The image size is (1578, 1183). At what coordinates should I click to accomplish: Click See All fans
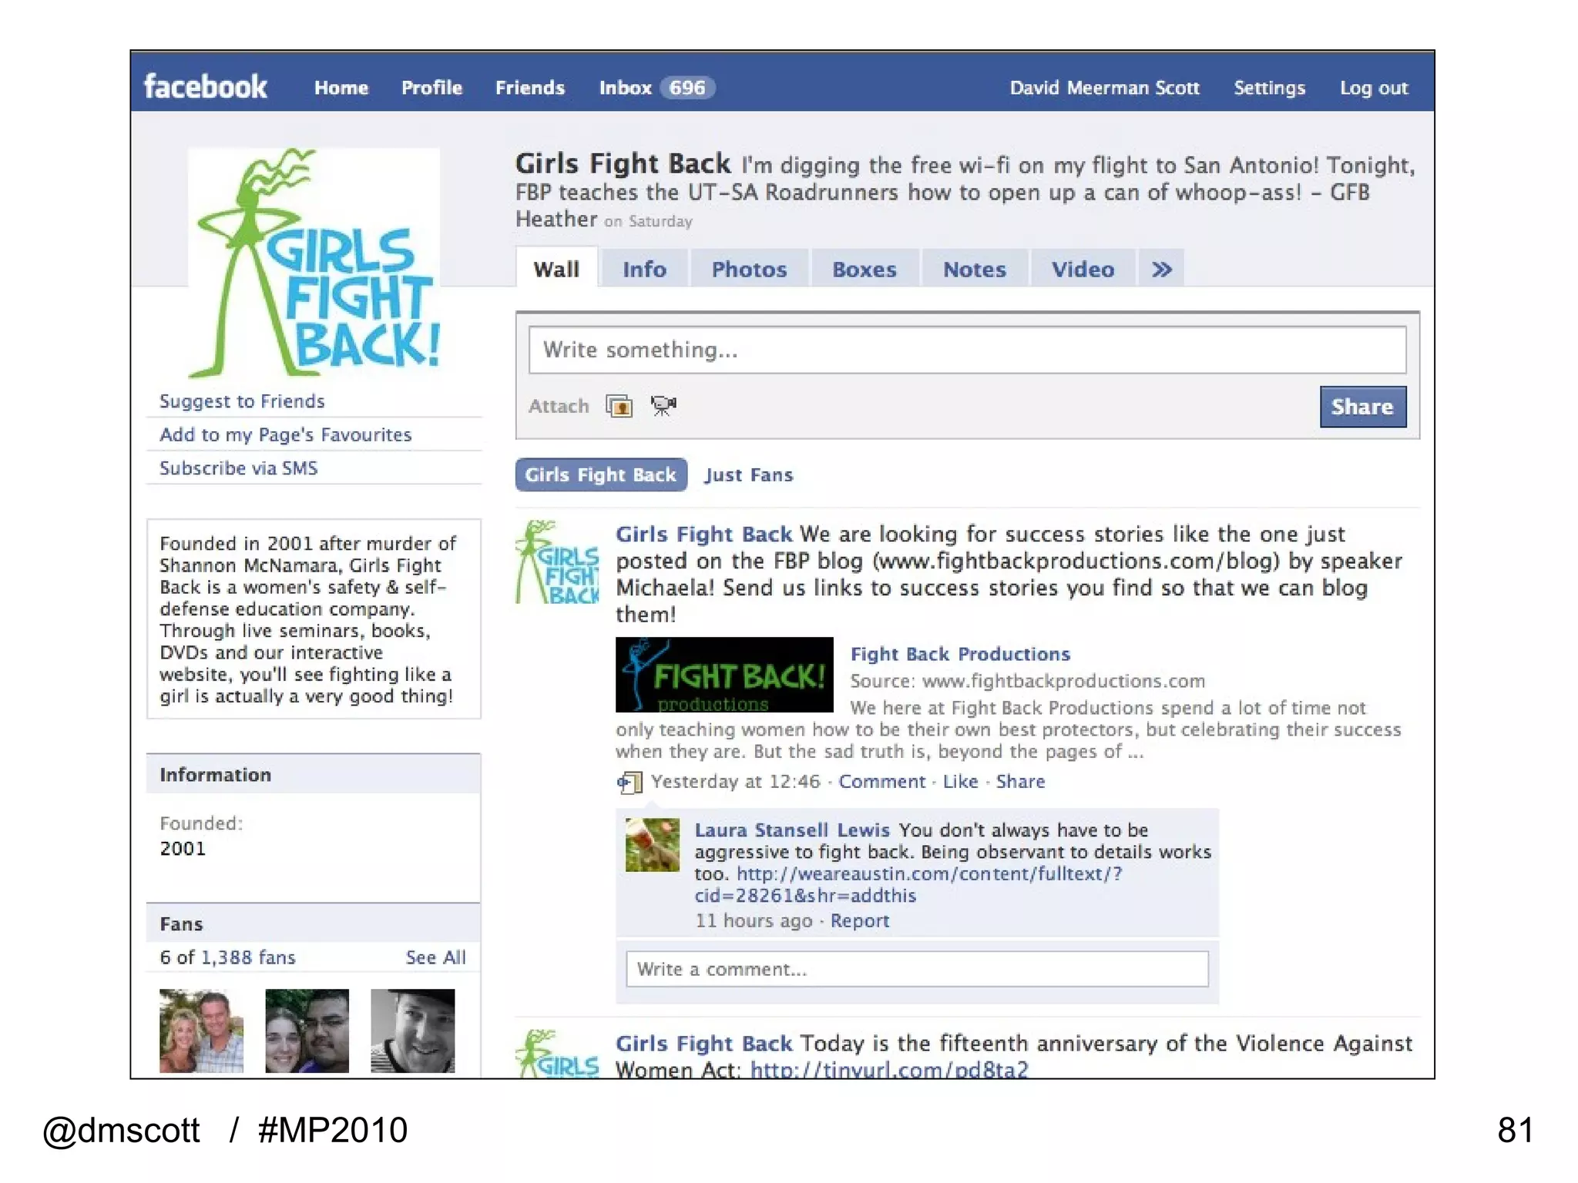point(435,957)
